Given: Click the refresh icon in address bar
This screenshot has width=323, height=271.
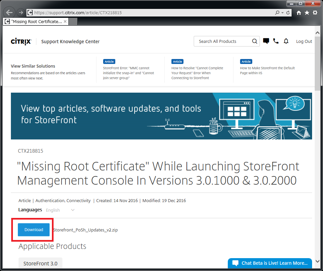Looking at the screenshot, I should 288,13.
